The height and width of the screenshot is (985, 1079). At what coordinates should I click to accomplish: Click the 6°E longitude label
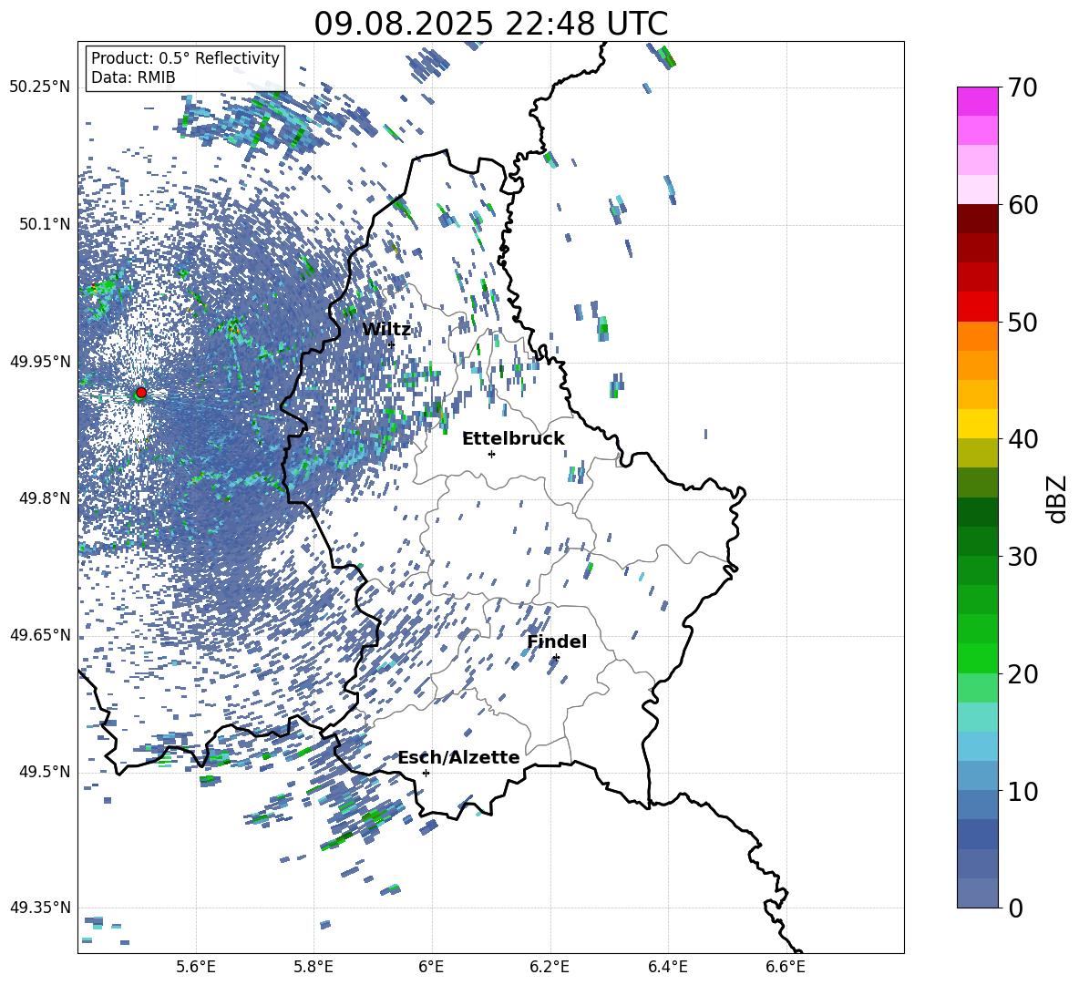point(431,967)
